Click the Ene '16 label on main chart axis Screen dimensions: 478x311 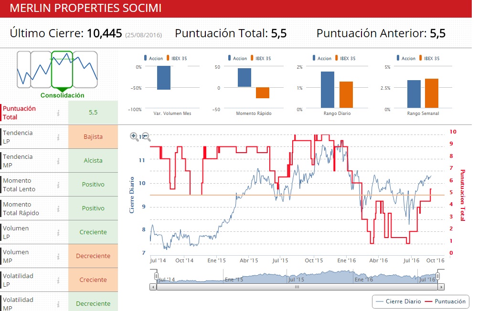click(x=347, y=260)
